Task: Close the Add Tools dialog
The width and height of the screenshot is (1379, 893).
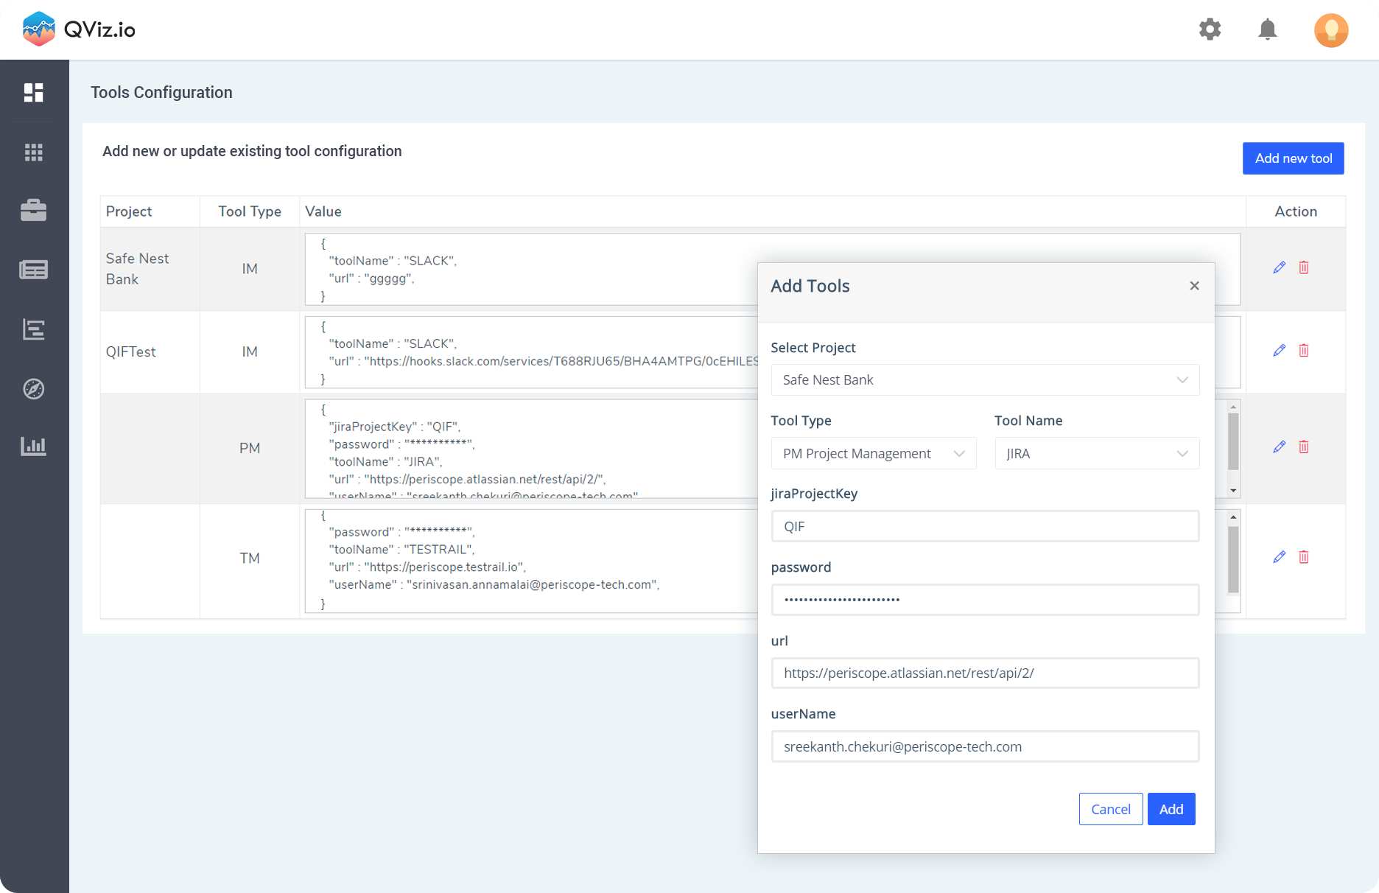Action: 1194,286
